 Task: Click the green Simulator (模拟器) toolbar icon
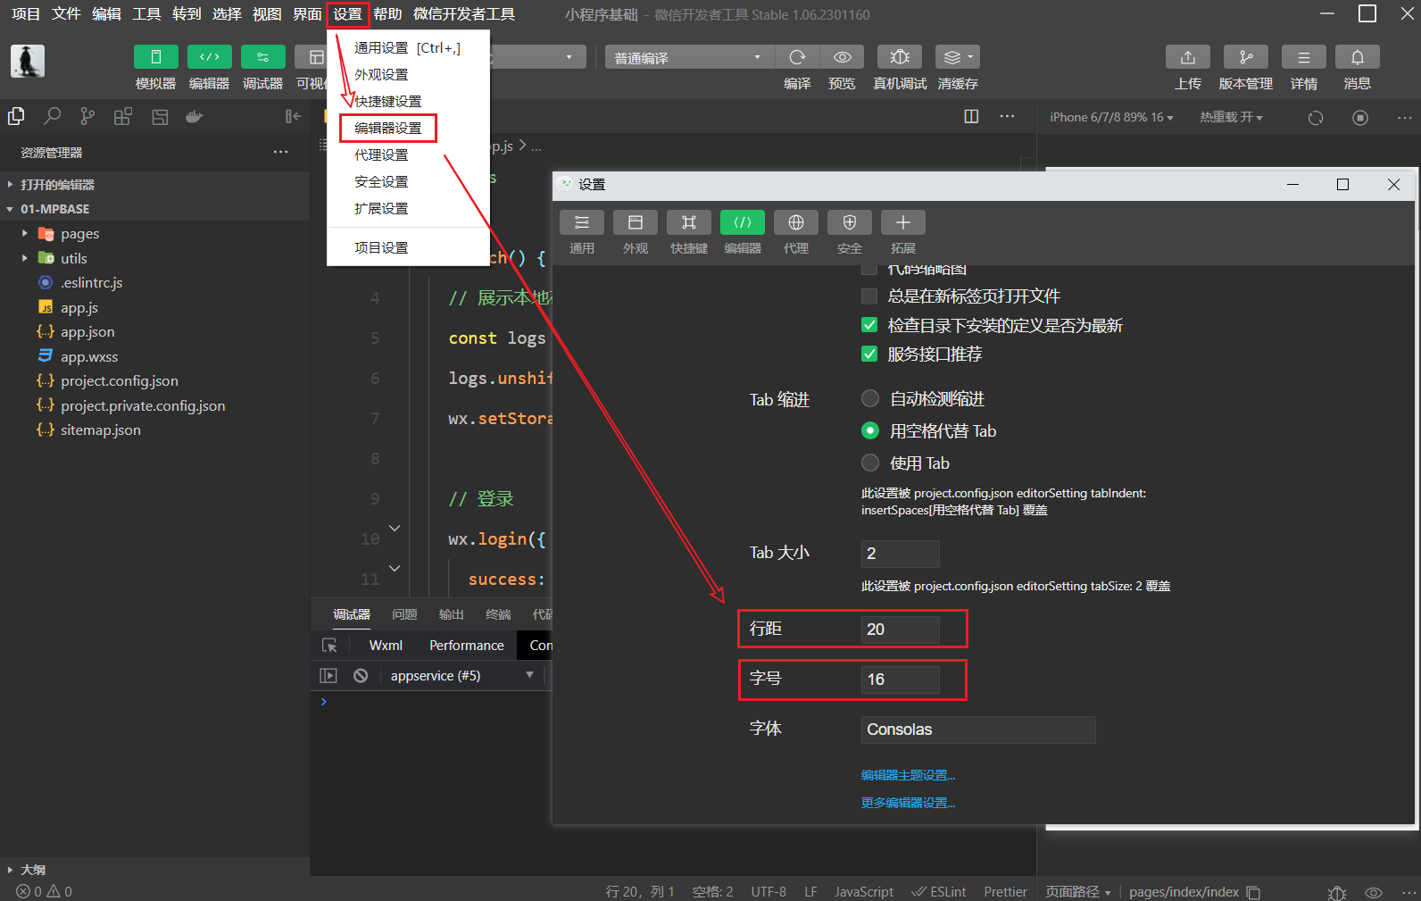(155, 57)
